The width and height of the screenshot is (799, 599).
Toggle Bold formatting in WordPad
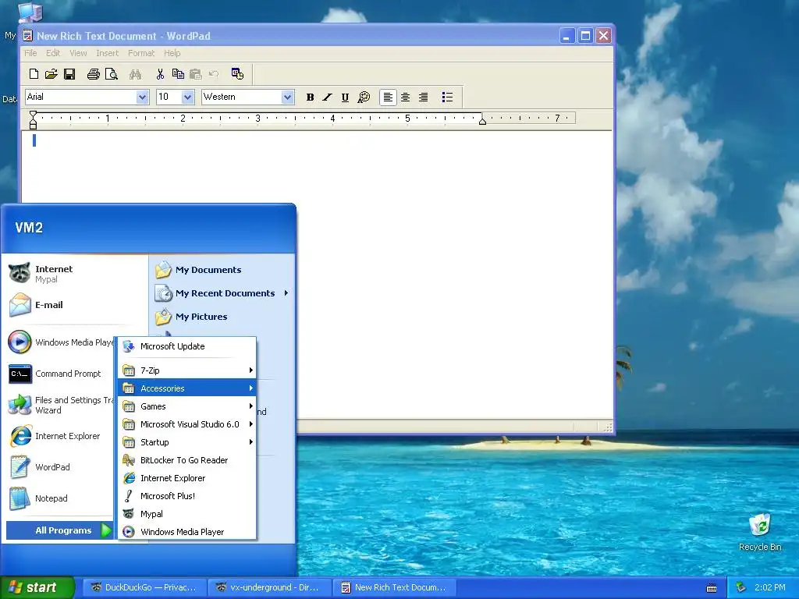310,97
